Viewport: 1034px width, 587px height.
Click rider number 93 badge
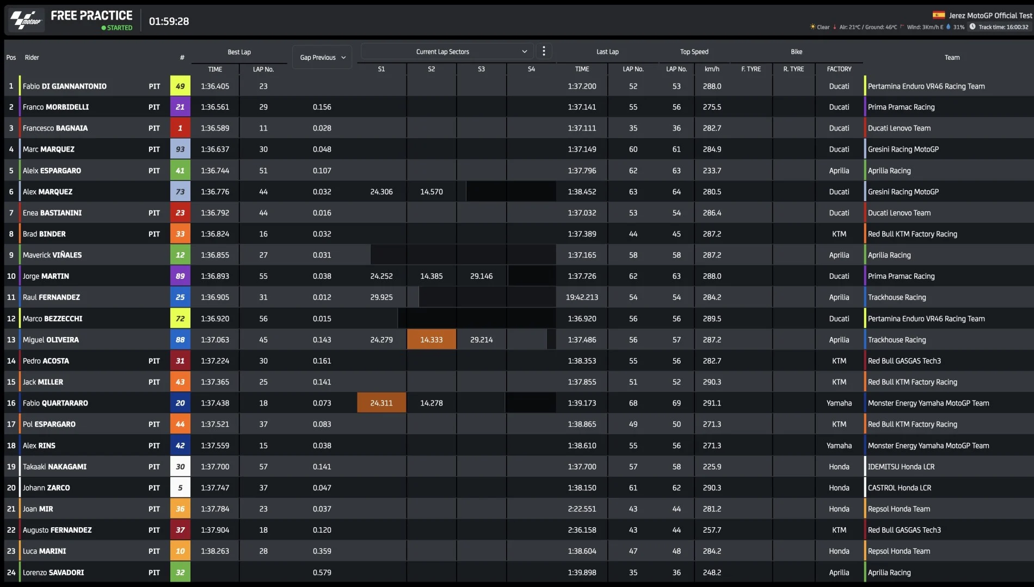coord(180,149)
